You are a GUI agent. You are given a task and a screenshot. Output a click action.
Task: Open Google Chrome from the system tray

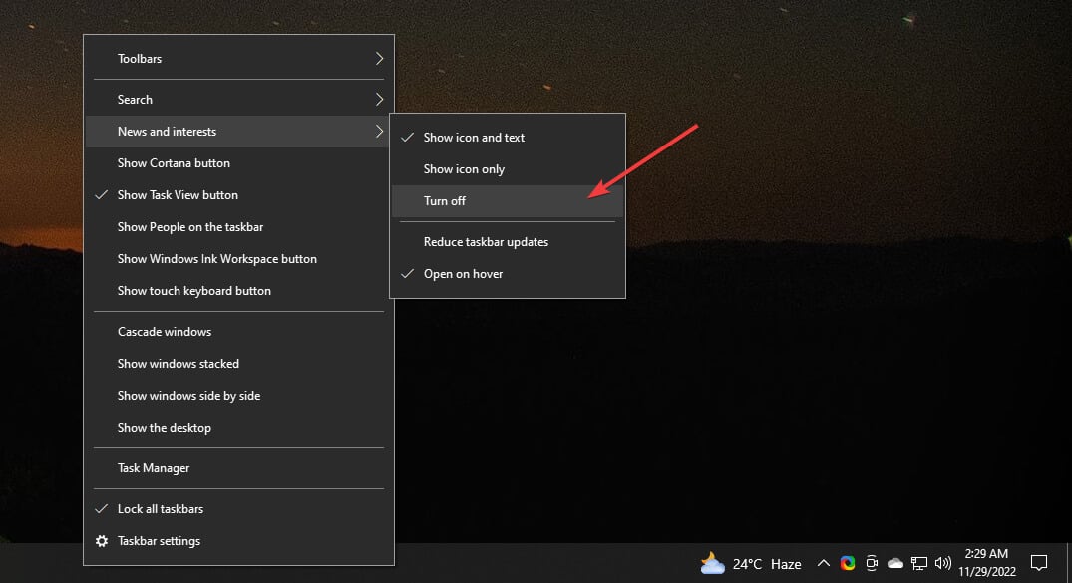coord(847,563)
